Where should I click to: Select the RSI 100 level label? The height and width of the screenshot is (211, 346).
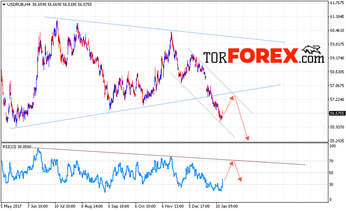(x=333, y=146)
